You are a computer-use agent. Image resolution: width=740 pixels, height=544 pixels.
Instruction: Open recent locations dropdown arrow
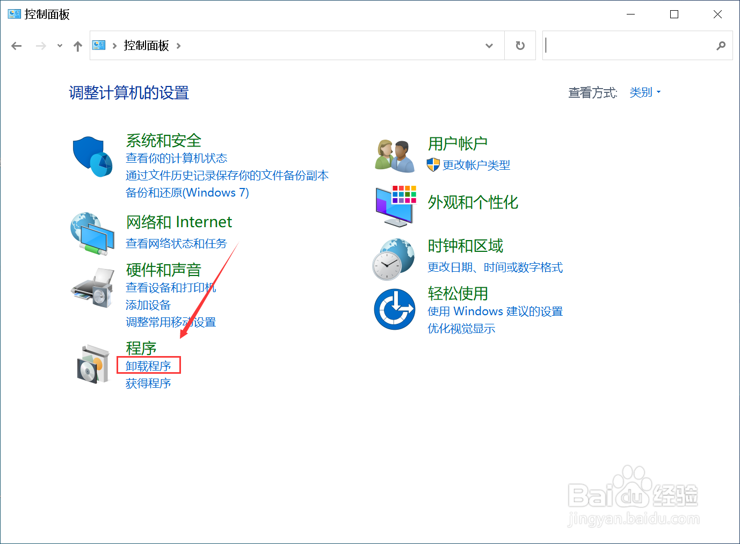(60, 46)
